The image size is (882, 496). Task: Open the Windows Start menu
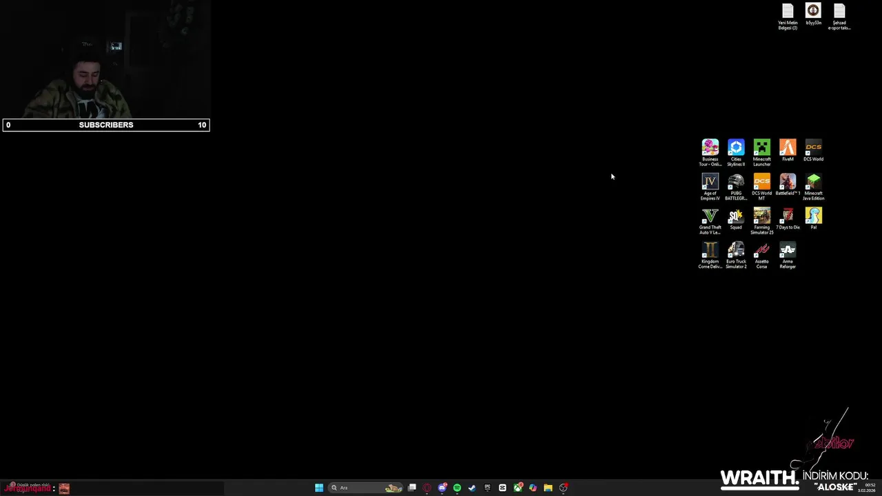point(319,488)
